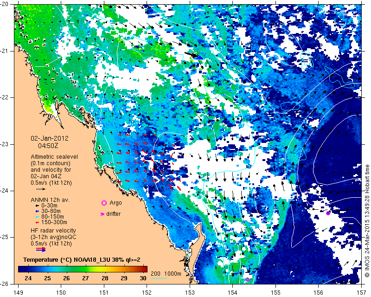Click the black 0-30m ANMN arrow symbol
371x297 pixels.
[x=37, y=206]
